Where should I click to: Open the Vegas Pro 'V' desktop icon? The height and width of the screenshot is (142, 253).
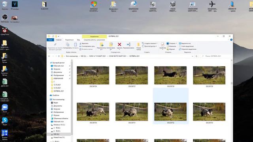coord(15,5)
